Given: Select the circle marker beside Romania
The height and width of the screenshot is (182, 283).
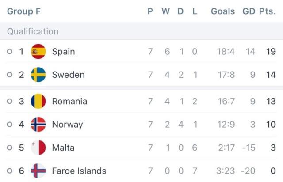Looking at the screenshot, I should click(x=10, y=101).
